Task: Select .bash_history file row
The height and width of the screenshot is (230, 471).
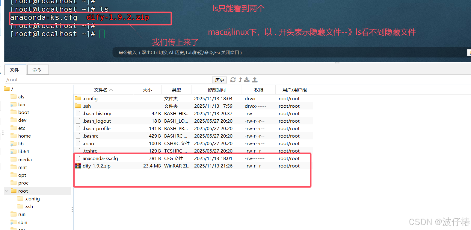Action: pyautogui.click(x=193, y=113)
